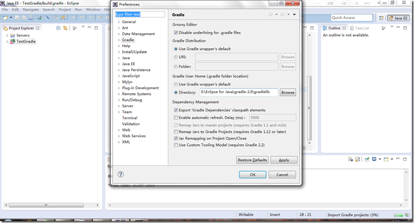
Task: Click the Save icon in Eclipse toolbar
Action: point(17,17)
